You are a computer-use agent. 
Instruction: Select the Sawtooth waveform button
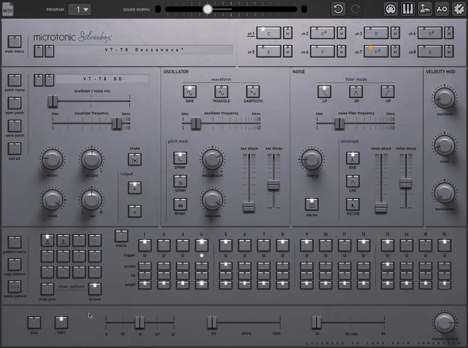point(253,92)
